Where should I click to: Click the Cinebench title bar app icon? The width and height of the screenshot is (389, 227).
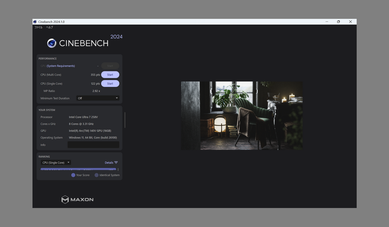(x=35, y=22)
